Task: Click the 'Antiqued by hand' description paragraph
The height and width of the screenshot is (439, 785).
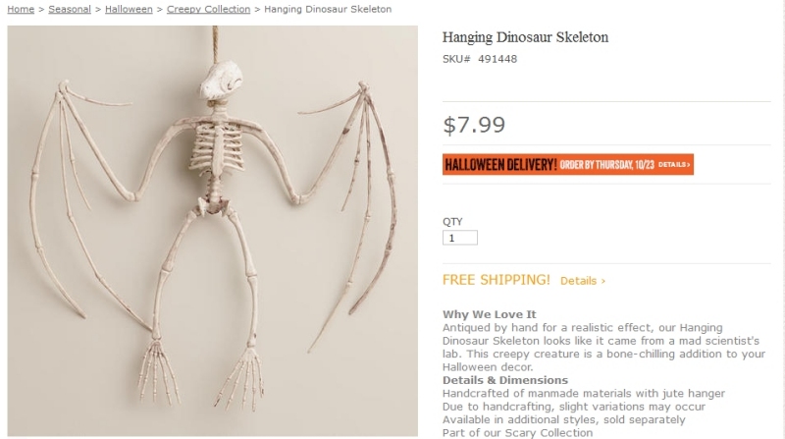Action: click(603, 348)
